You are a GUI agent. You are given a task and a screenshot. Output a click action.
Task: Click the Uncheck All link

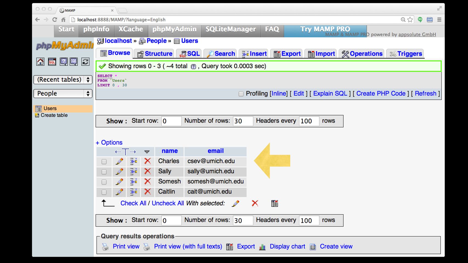pos(168,203)
